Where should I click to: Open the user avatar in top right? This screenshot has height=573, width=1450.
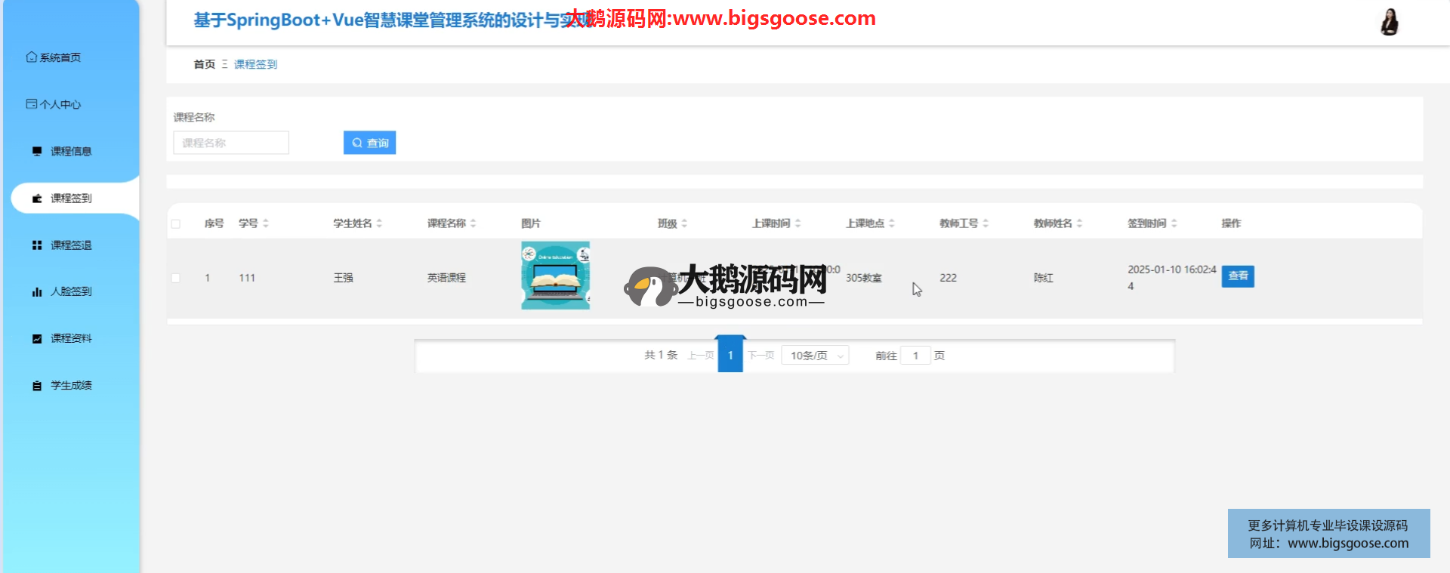pos(1389,22)
